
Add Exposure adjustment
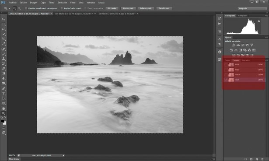(x=247, y=45)
